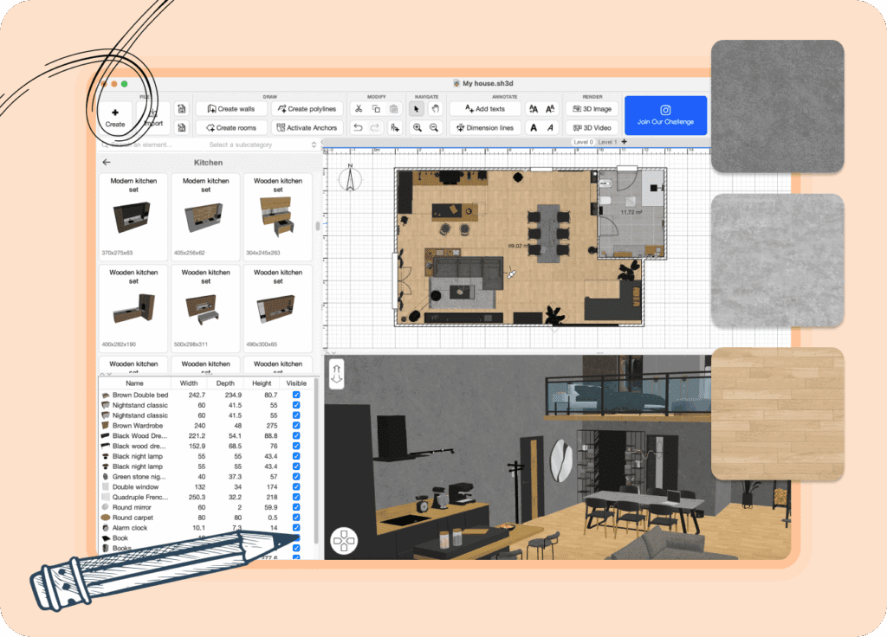Click the zoom in magnifier
Screen dimensions: 887x637
[x=417, y=128]
